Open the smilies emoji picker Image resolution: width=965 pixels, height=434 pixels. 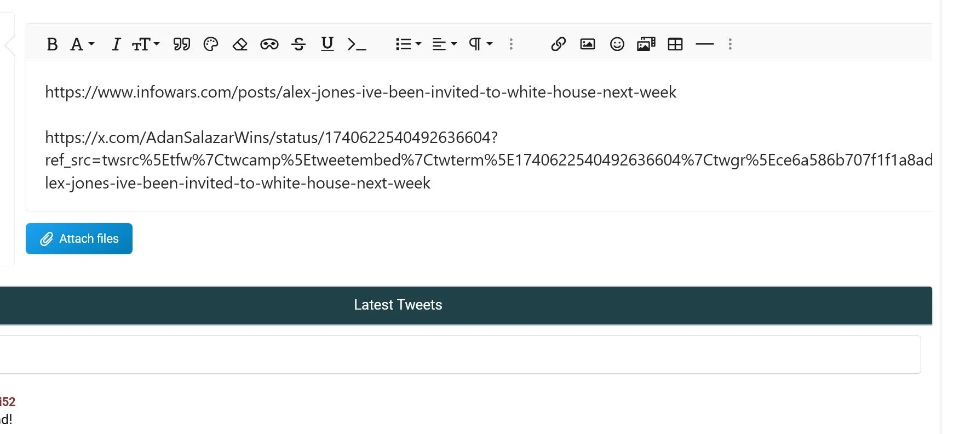pyautogui.click(x=617, y=44)
